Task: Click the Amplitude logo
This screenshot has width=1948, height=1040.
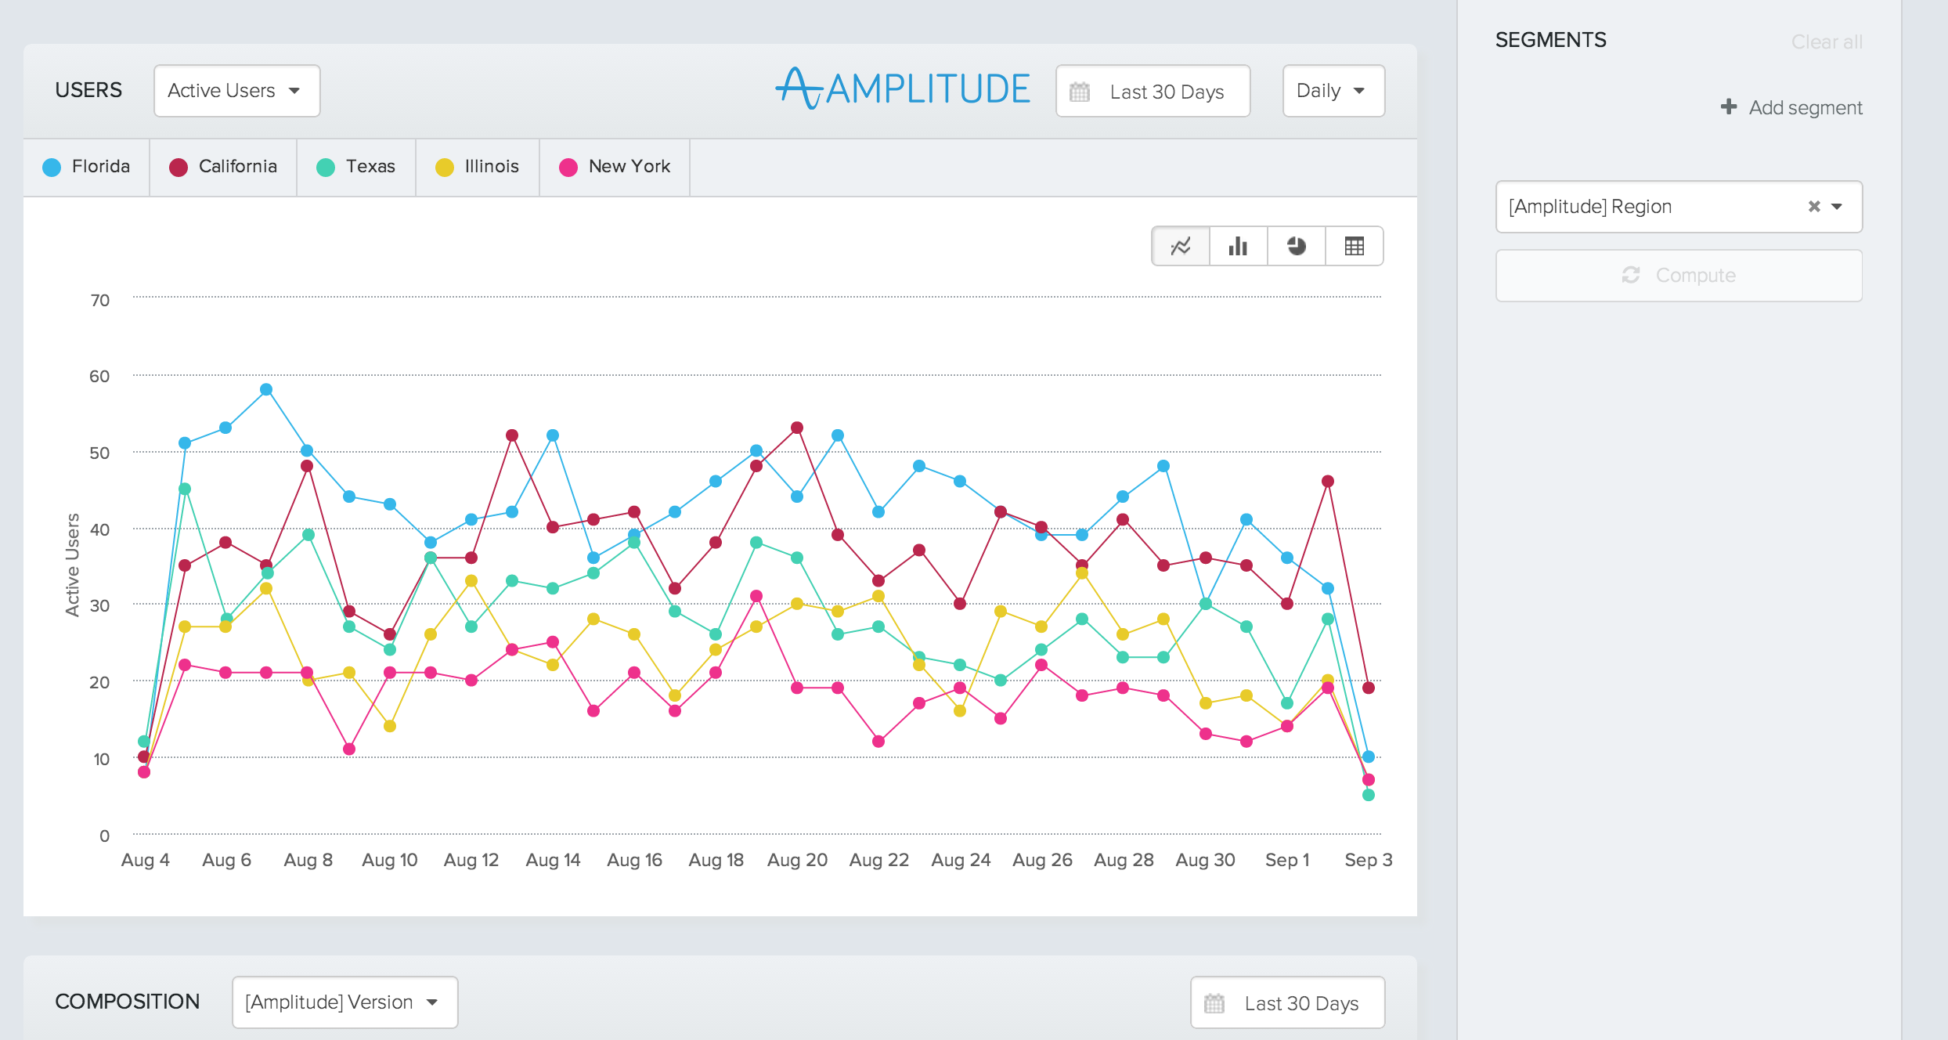Action: [902, 88]
